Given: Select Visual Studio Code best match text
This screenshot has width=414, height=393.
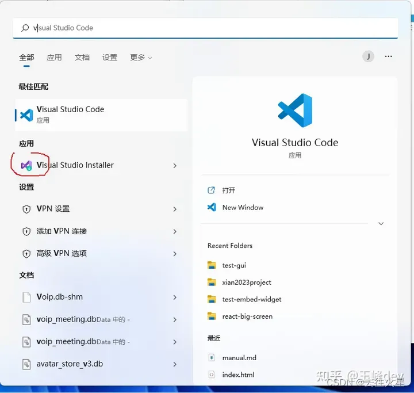Looking at the screenshot, I should click(70, 109).
